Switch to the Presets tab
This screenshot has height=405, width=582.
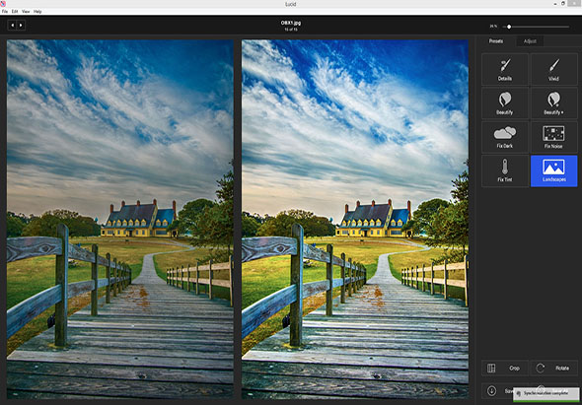[x=496, y=41]
